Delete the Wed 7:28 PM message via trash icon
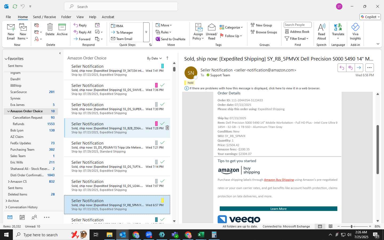This screenshot has width=384, height=240. click(167, 128)
